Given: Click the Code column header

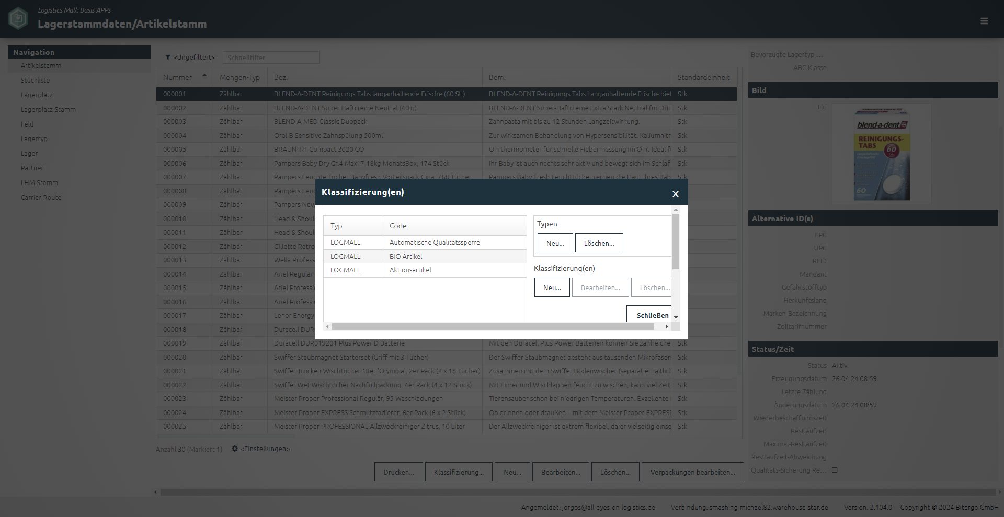Looking at the screenshot, I should point(454,226).
